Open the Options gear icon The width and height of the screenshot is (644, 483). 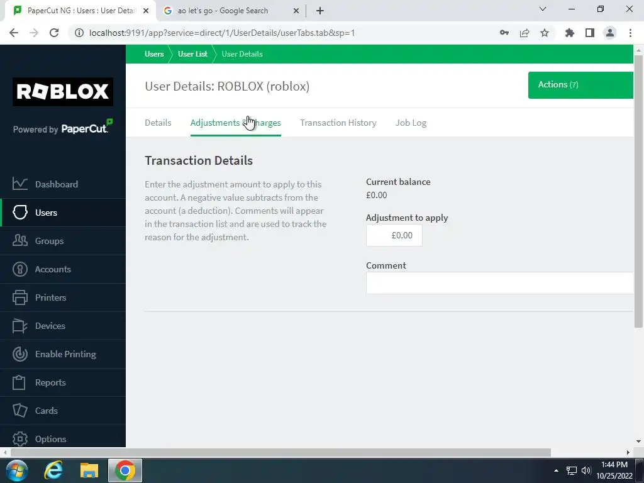pos(19,438)
